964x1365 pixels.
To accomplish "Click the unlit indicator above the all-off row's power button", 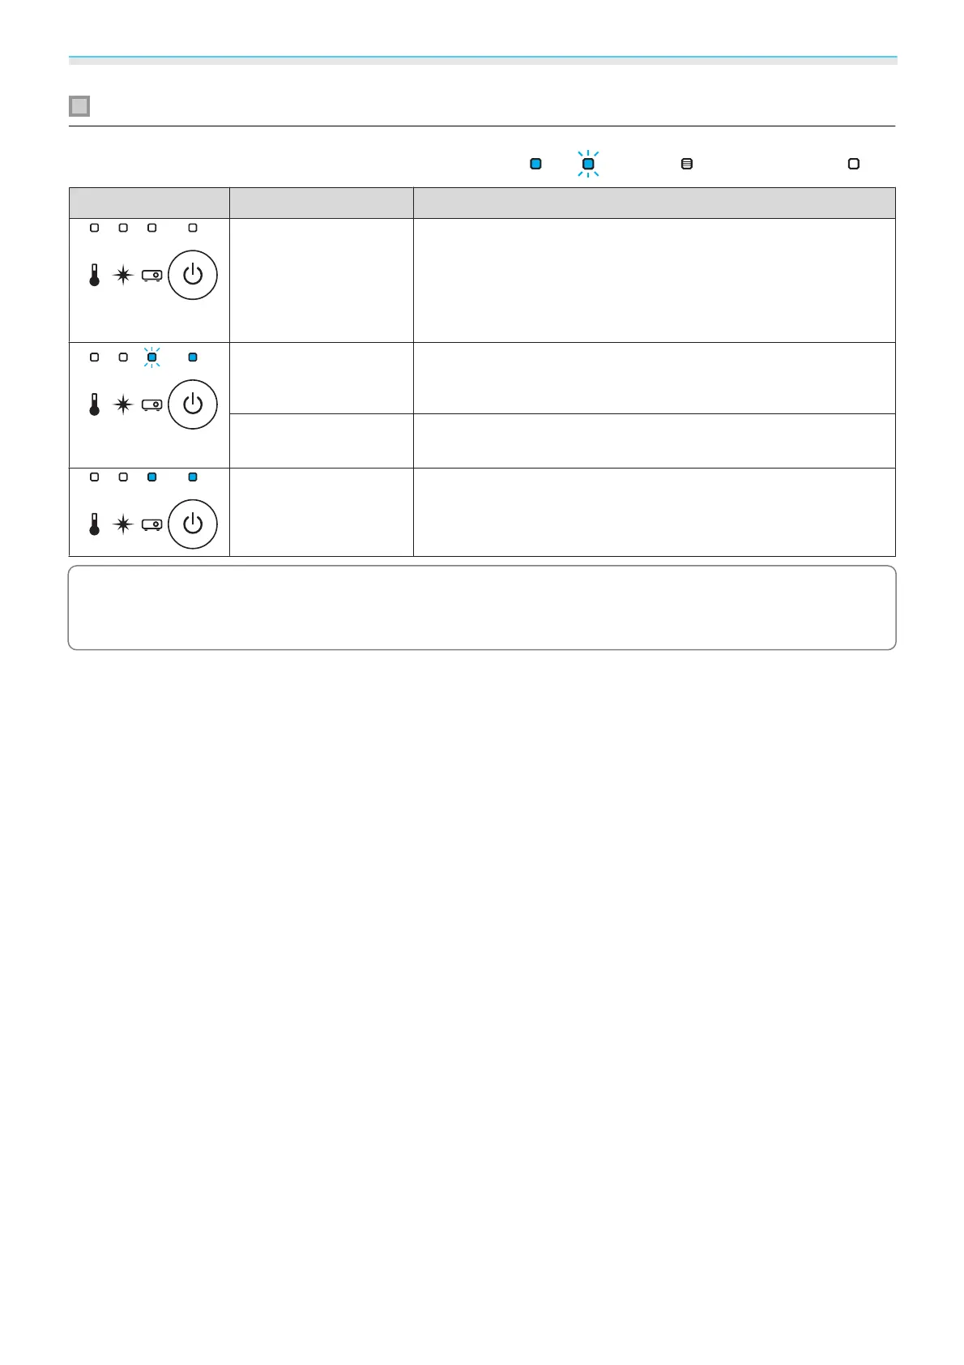I will (193, 228).
